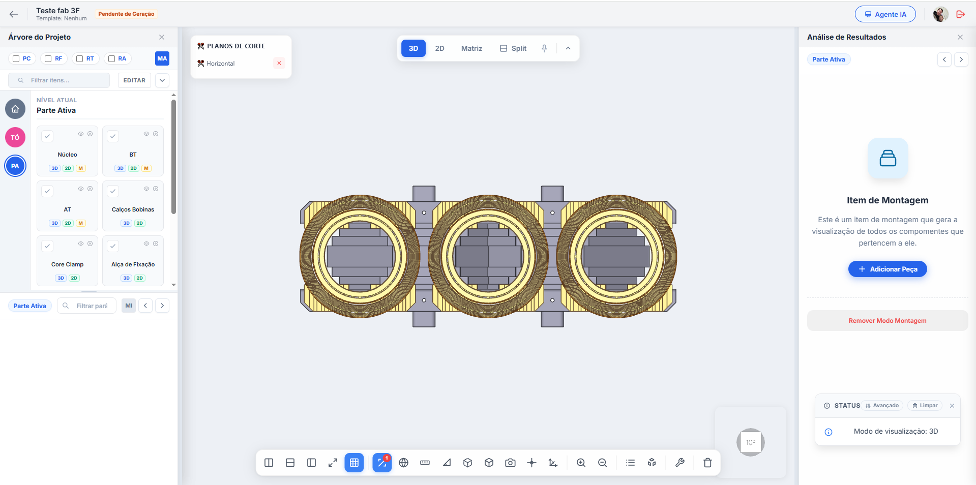Focus the Filtrar parâ search field
The height and width of the screenshot is (485, 976).
(87, 306)
